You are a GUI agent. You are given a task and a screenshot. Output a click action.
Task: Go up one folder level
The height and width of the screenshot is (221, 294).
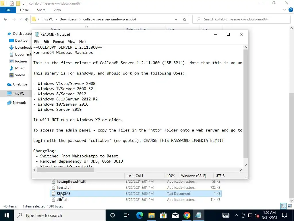click(x=27, y=19)
